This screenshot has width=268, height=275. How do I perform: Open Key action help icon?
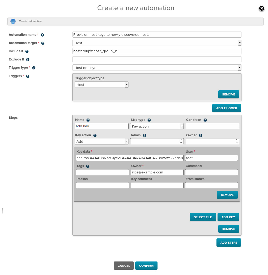[x=95, y=136]
